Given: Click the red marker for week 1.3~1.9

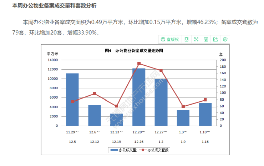Looking at the screenshot, I should pos(183,106).
